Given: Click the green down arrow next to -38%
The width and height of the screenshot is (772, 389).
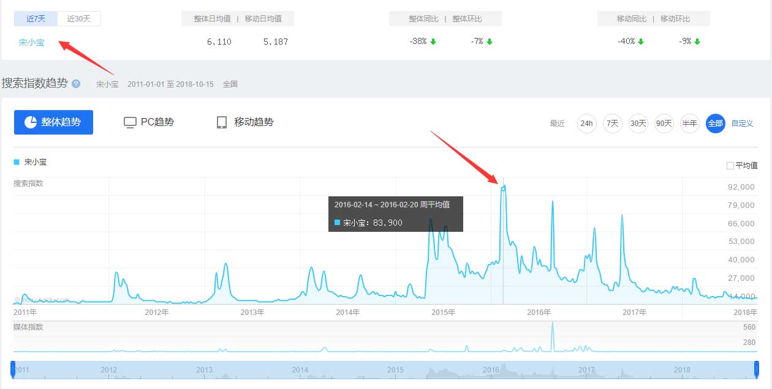Looking at the screenshot, I should [433, 42].
